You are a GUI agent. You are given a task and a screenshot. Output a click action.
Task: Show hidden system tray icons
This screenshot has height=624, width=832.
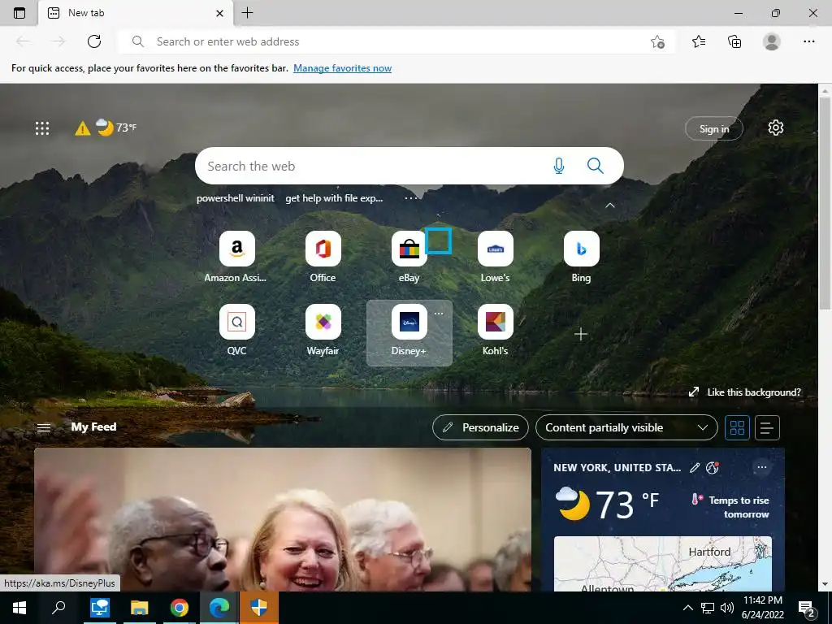(687, 608)
